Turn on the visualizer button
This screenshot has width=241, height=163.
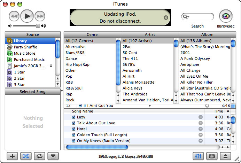tap(212, 156)
